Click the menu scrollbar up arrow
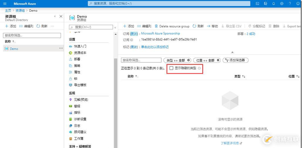 pos(115,34)
